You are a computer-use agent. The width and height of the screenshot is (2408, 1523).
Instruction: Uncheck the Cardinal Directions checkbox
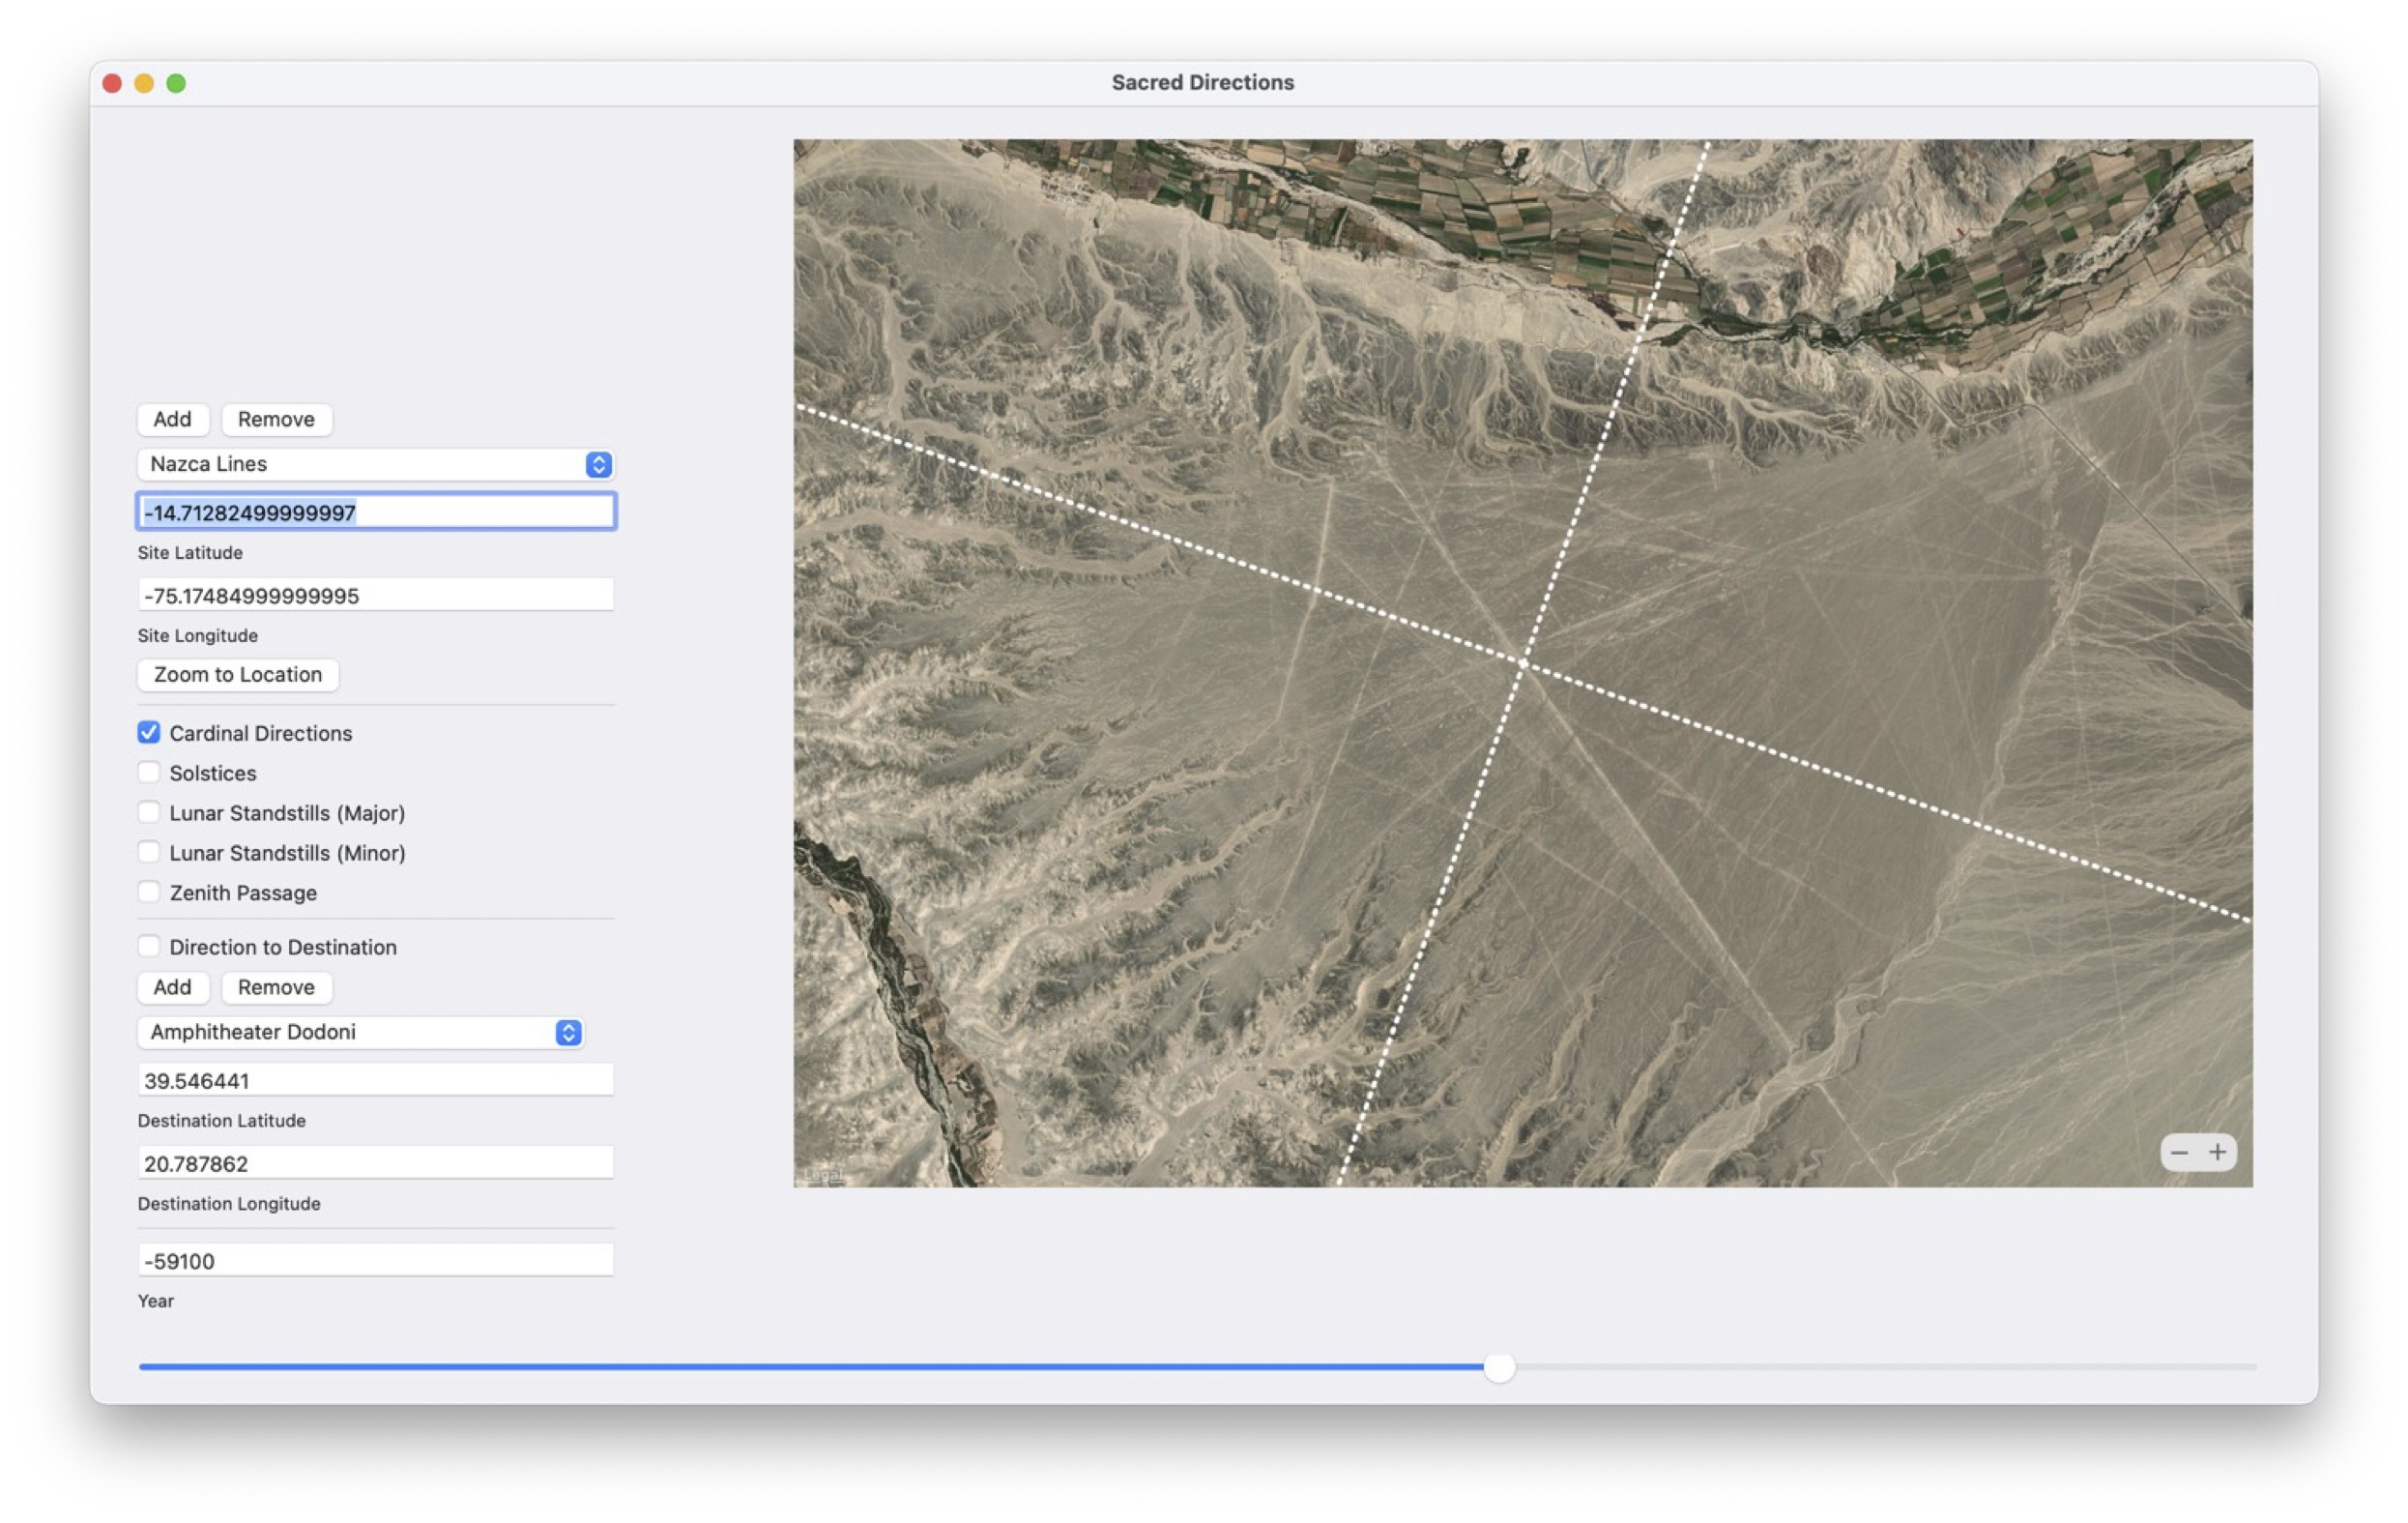coord(149,733)
